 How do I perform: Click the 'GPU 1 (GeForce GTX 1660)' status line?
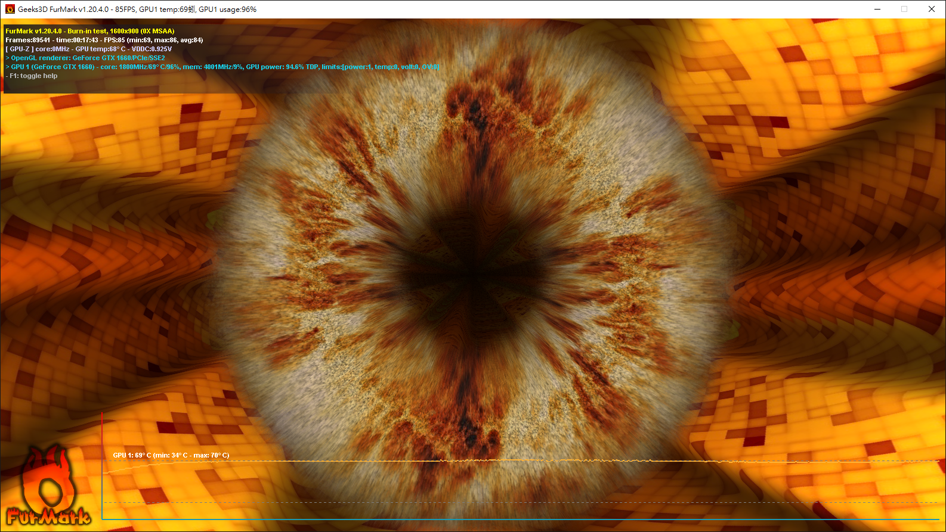(x=222, y=67)
